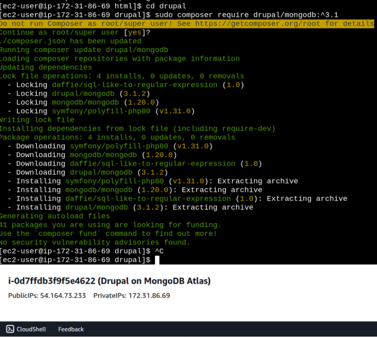Click '41 packages you are using' funding line
The image size is (377, 337).
click(111, 225)
